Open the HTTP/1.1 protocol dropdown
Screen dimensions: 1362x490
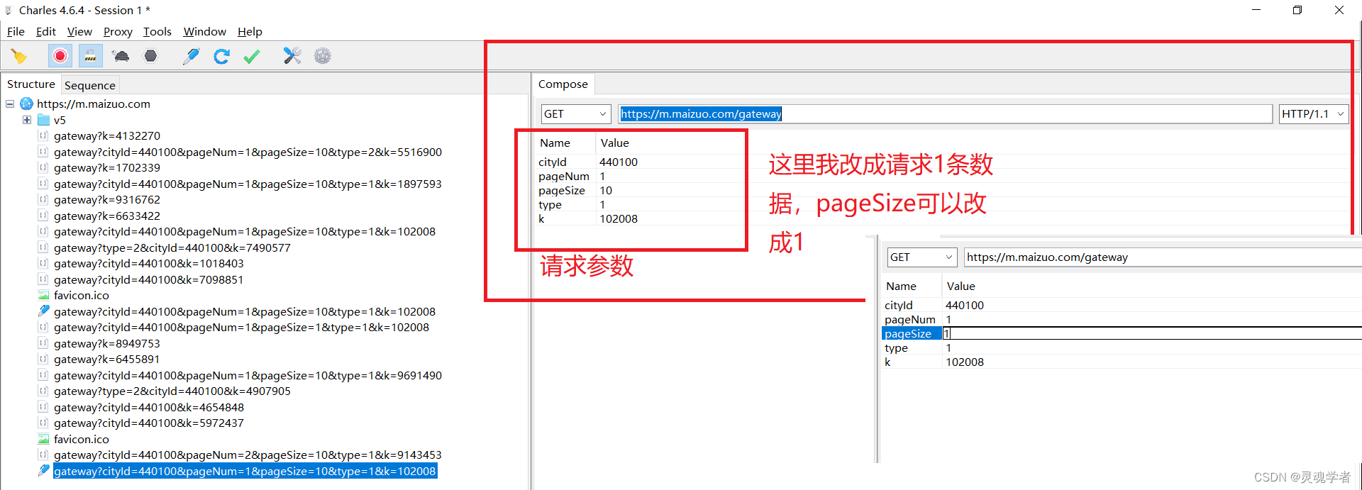coord(1313,113)
